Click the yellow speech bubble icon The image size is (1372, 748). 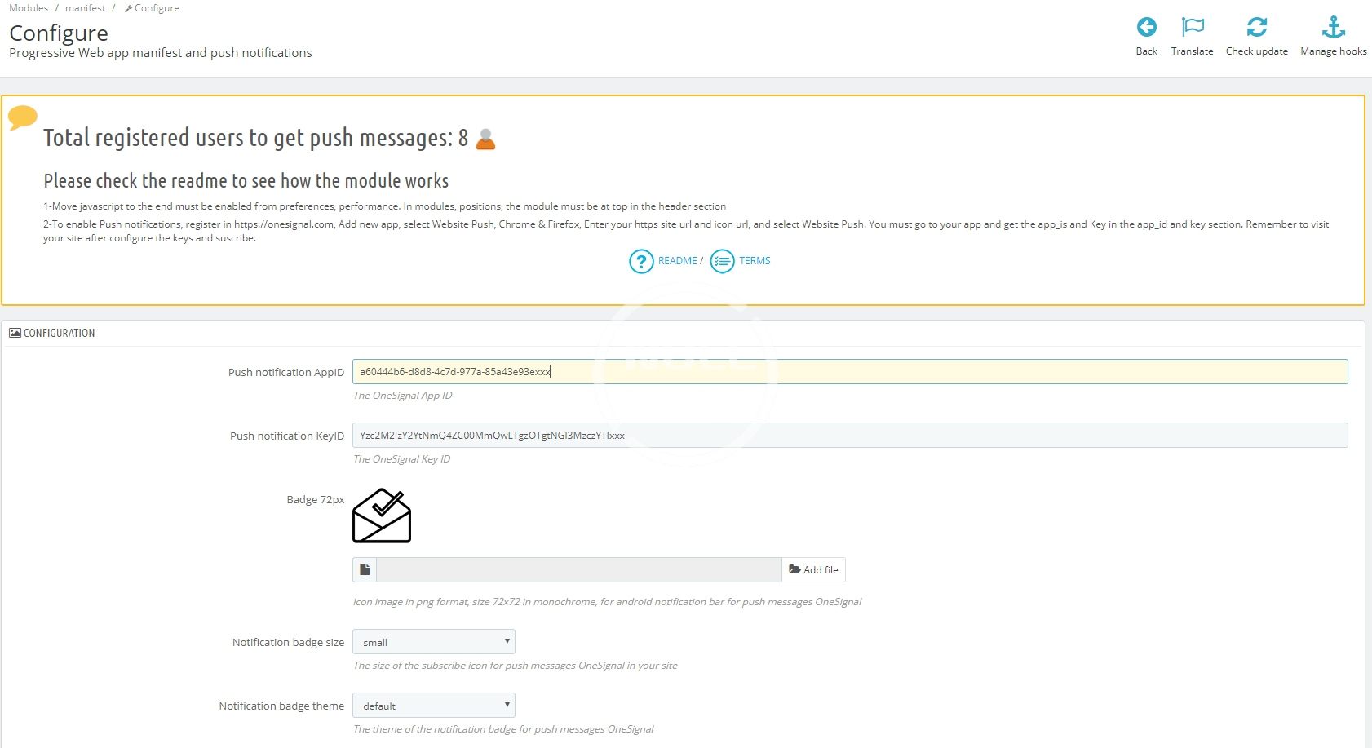(x=23, y=117)
